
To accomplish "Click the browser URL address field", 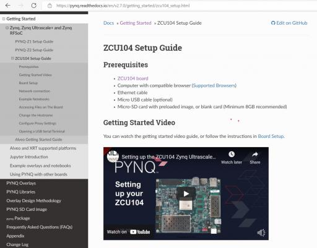I will (123, 6).
